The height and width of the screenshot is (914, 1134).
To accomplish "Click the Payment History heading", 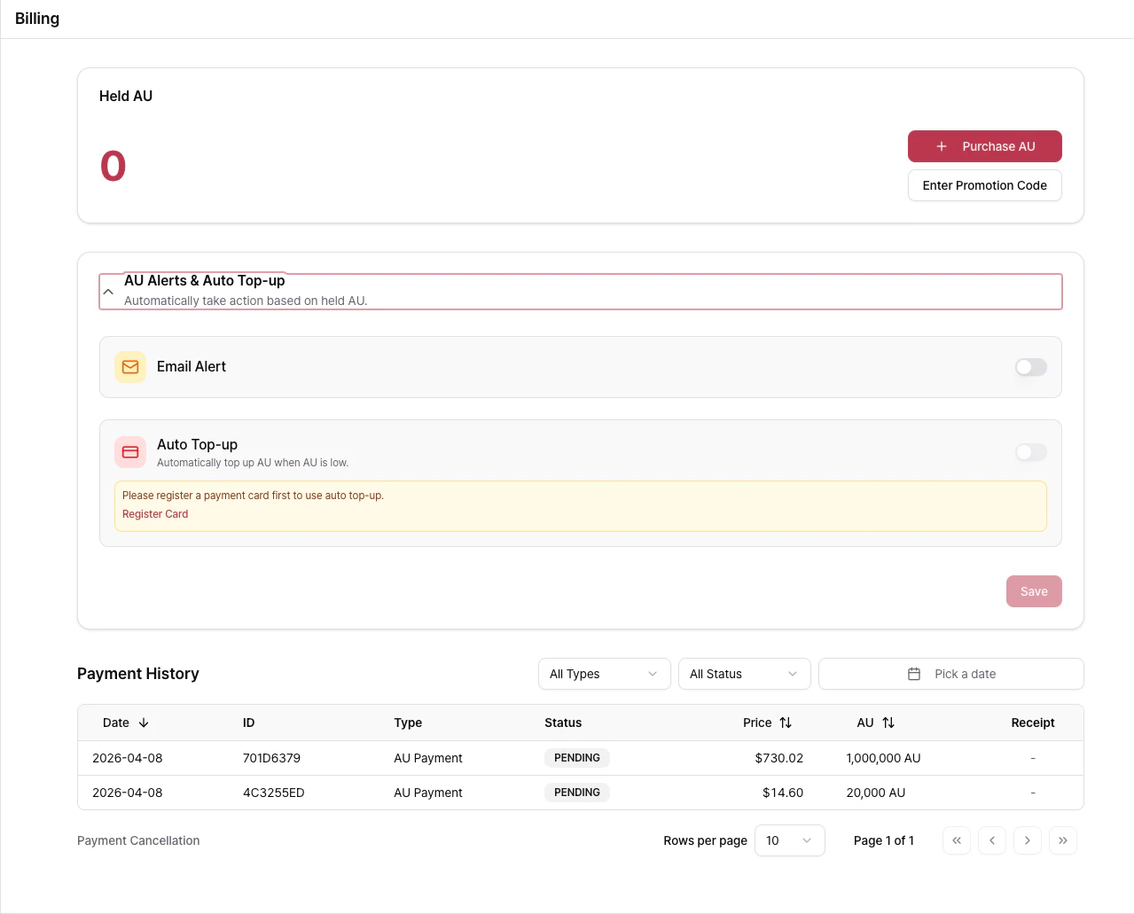I will [x=138, y=674].
